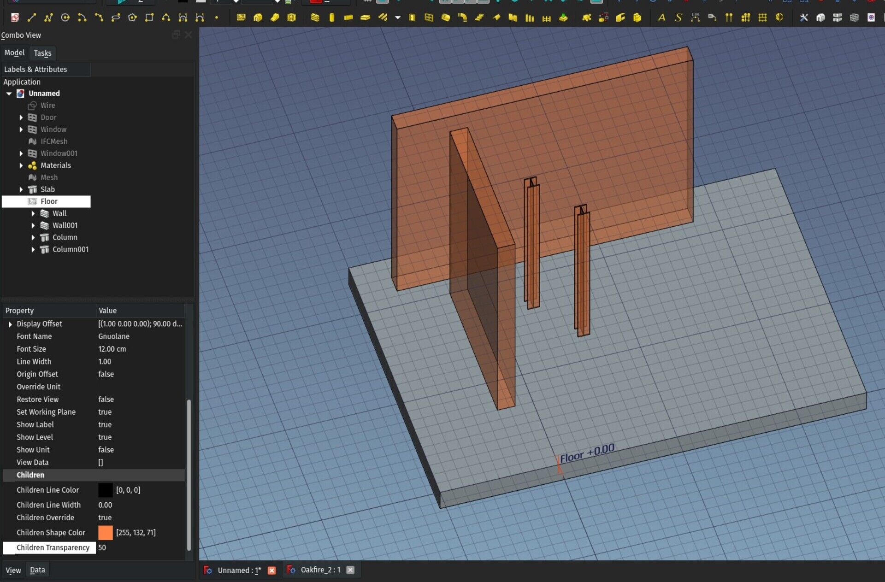Expand the Slab tree item
The height and width of the screenshot is (582, 885).
pos(22,189)
